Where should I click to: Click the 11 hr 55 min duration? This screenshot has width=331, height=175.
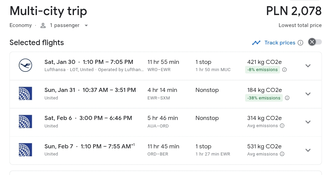pyautogui.click(x=163, y=62)
